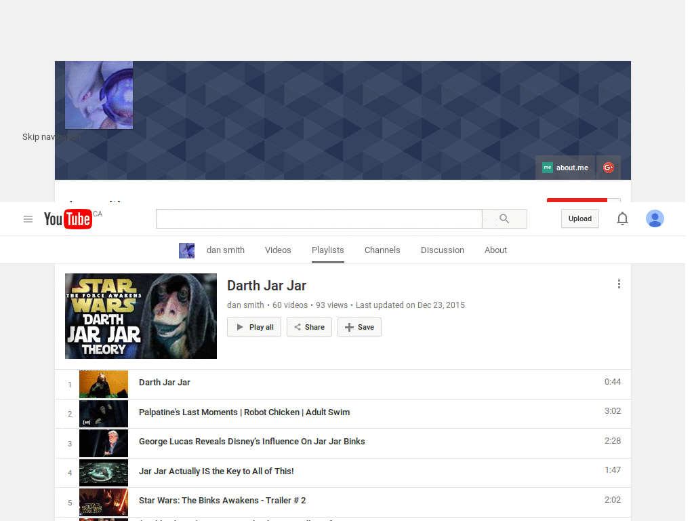Open the Google+ link on banner
This screenshot has height=521, width=694.
point(609,168)
